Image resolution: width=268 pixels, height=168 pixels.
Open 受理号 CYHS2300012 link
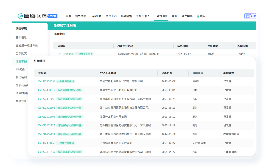point(47,90)
